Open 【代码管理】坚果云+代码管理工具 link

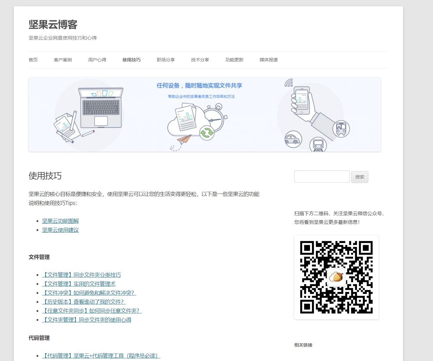coord(101,356)
